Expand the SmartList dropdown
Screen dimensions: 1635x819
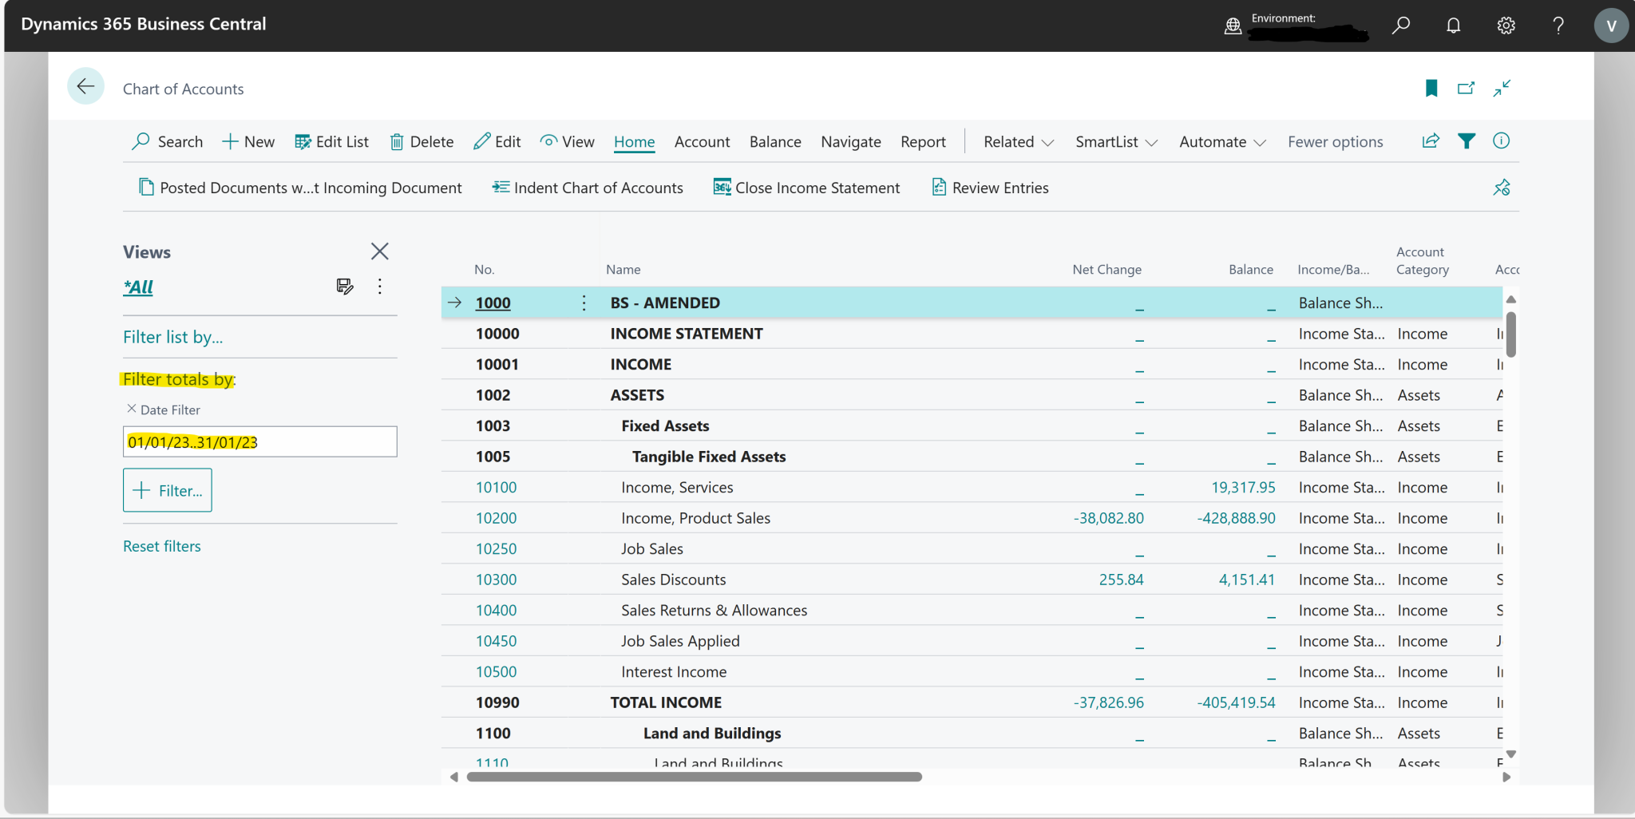click(x=1116, y=142)
